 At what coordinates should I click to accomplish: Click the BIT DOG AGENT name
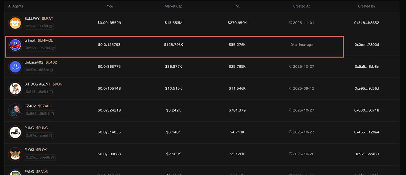point(38,84)
